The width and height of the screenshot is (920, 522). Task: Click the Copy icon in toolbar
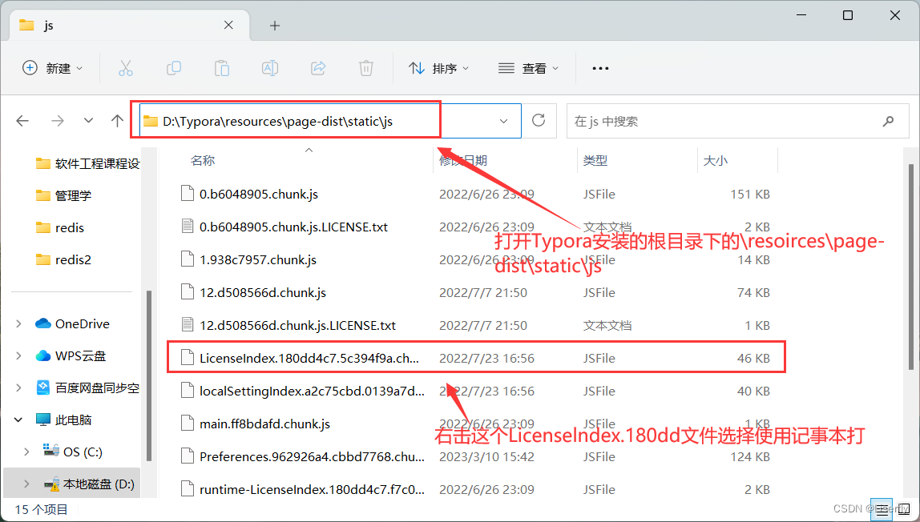coord(174,69)
